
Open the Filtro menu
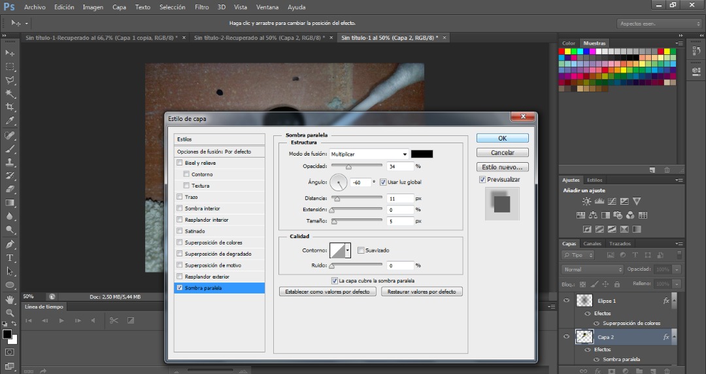(202, 7)
